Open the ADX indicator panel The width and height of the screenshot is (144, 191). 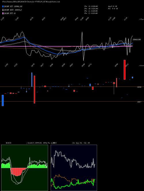click(x=74, y=168)
